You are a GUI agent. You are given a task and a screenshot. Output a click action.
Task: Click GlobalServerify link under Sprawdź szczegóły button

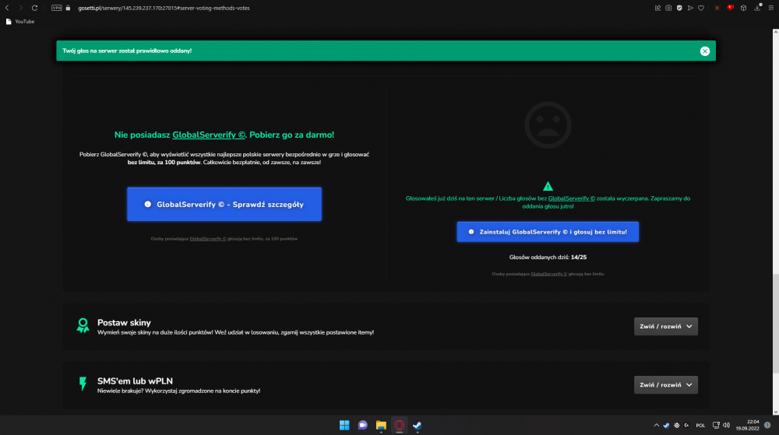(208, 239)
